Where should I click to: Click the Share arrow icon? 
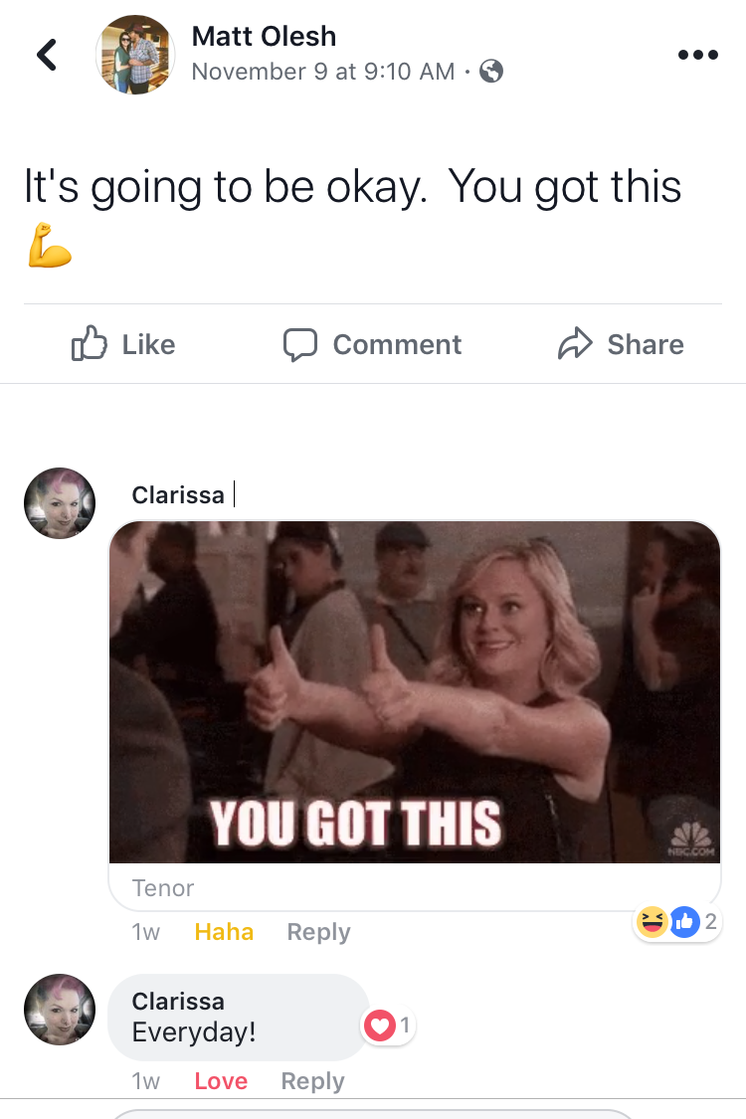(x=575, y=343)
